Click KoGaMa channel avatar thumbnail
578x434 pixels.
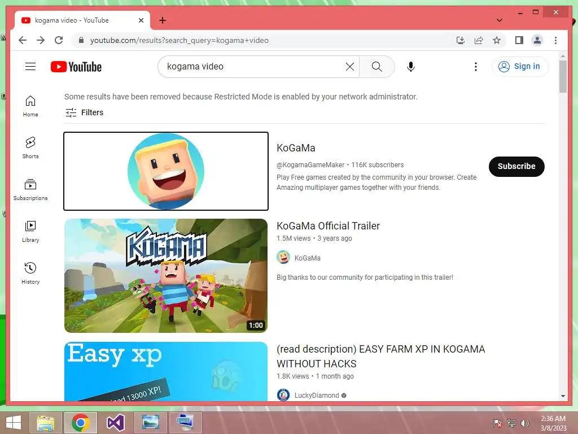click(166, 171)
